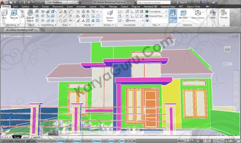Click the MODEL space button in status bar
The width and height of the screenshot is (241, 143).
181,141
